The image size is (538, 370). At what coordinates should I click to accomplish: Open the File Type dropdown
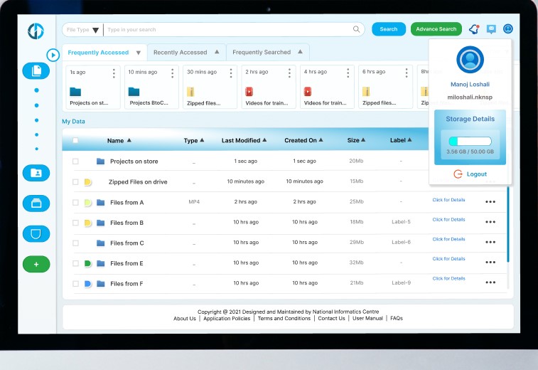coord(82,30)
